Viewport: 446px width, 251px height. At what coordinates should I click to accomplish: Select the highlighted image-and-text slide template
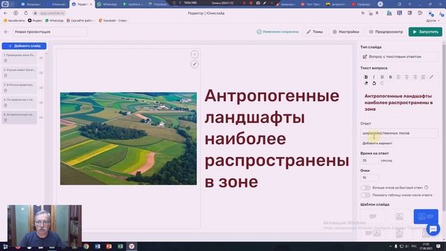[426, 217]
